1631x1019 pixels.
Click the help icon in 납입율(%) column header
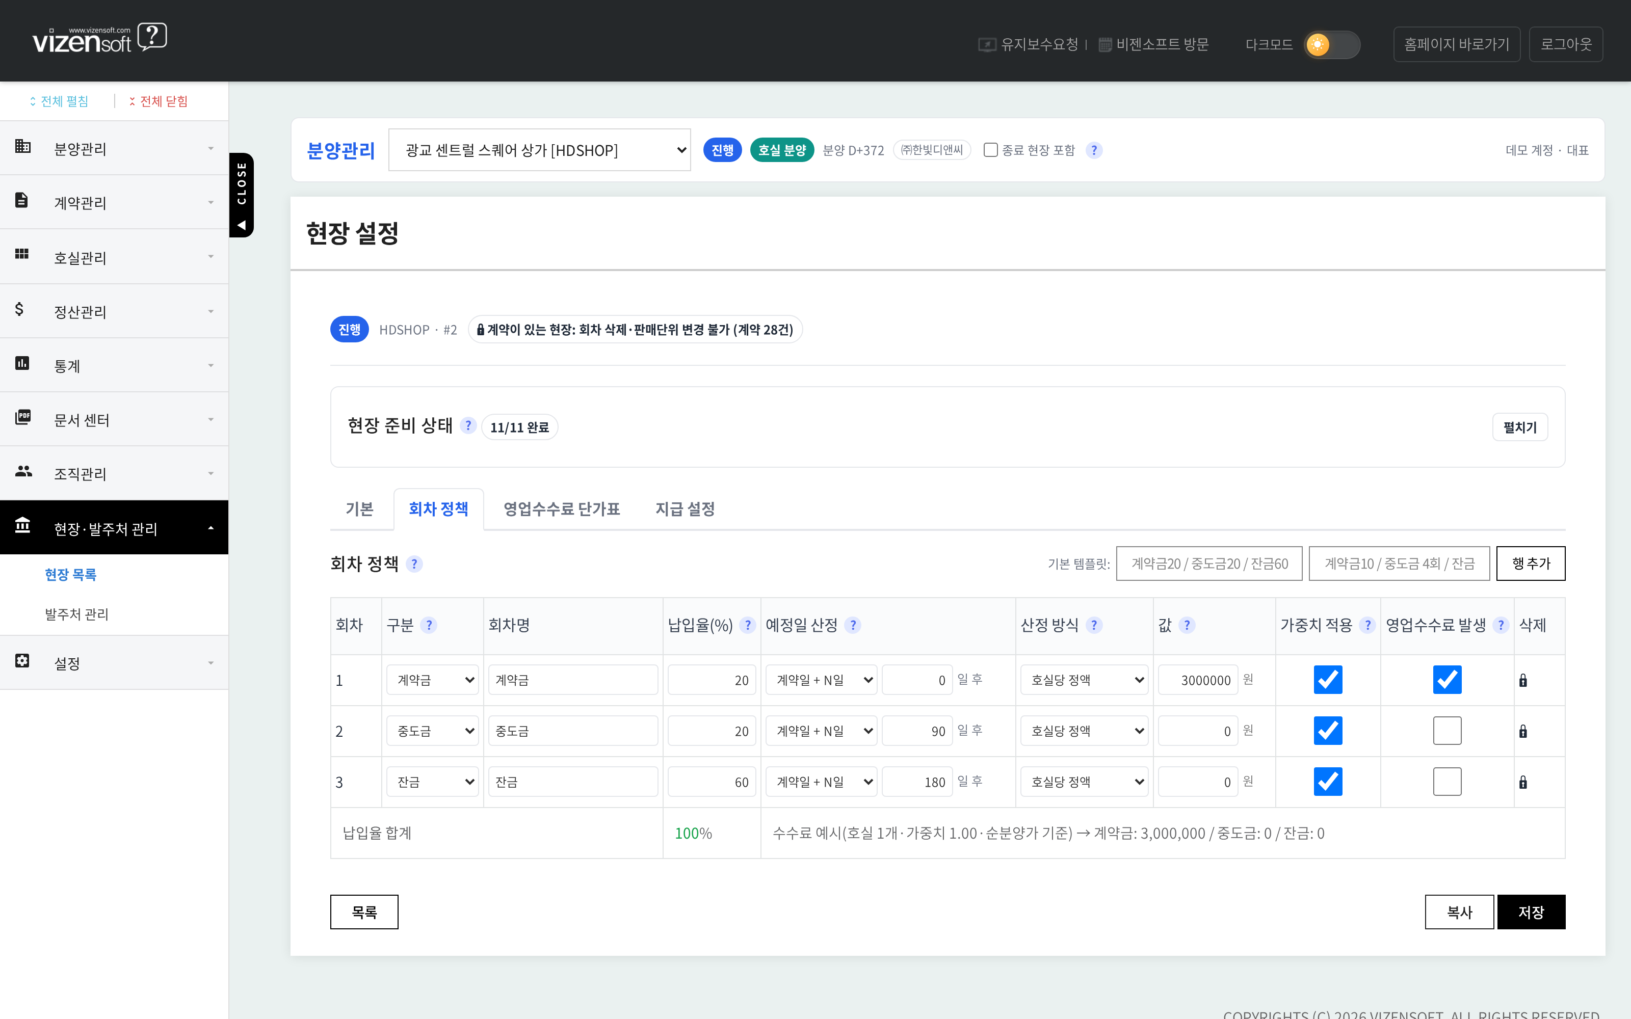click(x=747, y=626)
